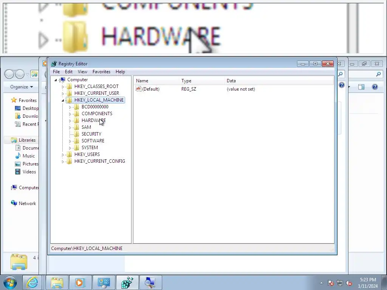Click the Computer icon in registry tree

tap(63, 79)
